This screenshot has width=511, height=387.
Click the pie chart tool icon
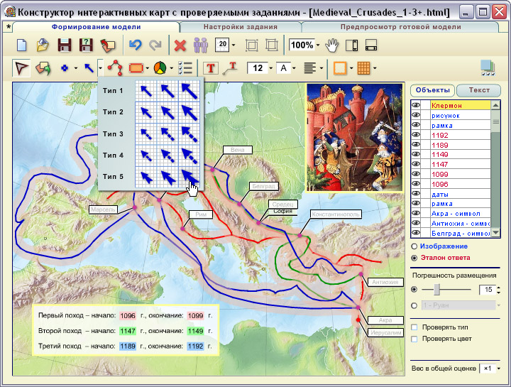pyautogui.click(x=160, y=68)
